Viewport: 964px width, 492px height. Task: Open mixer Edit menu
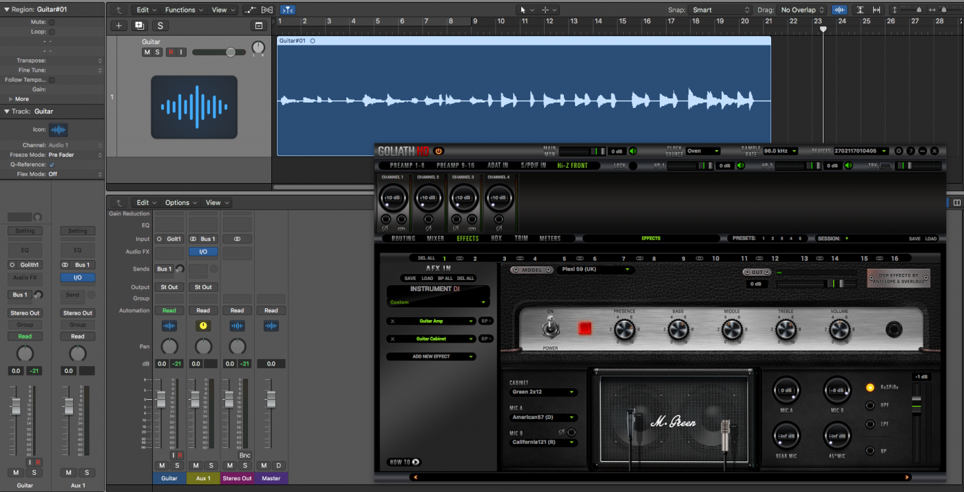[x=145, y=202]
